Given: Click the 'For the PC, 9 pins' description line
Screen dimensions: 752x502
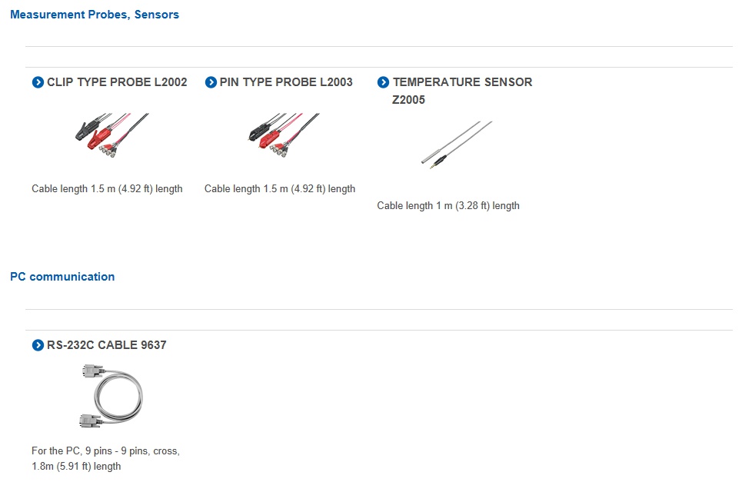Looking at the screenshot, I should coord(105,451).
